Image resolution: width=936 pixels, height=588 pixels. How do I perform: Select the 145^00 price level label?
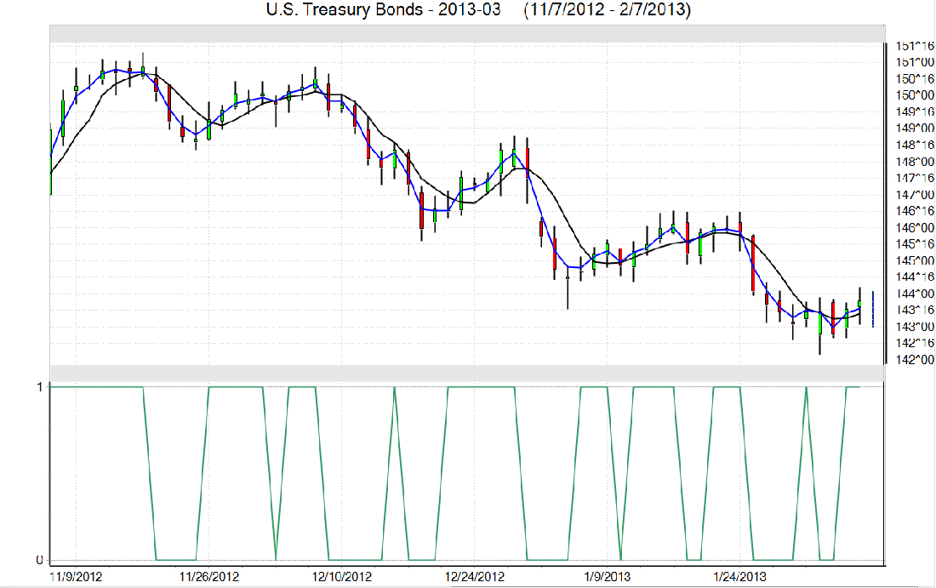click(911, 260)
